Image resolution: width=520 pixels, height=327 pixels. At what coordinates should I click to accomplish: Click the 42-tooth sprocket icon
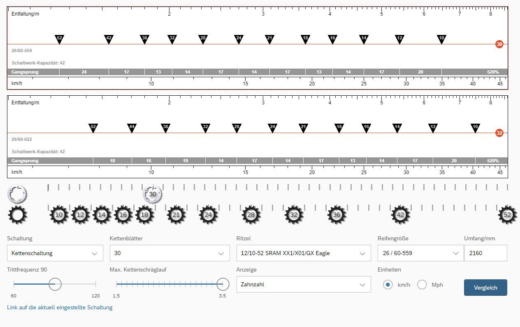coord(400,215)
